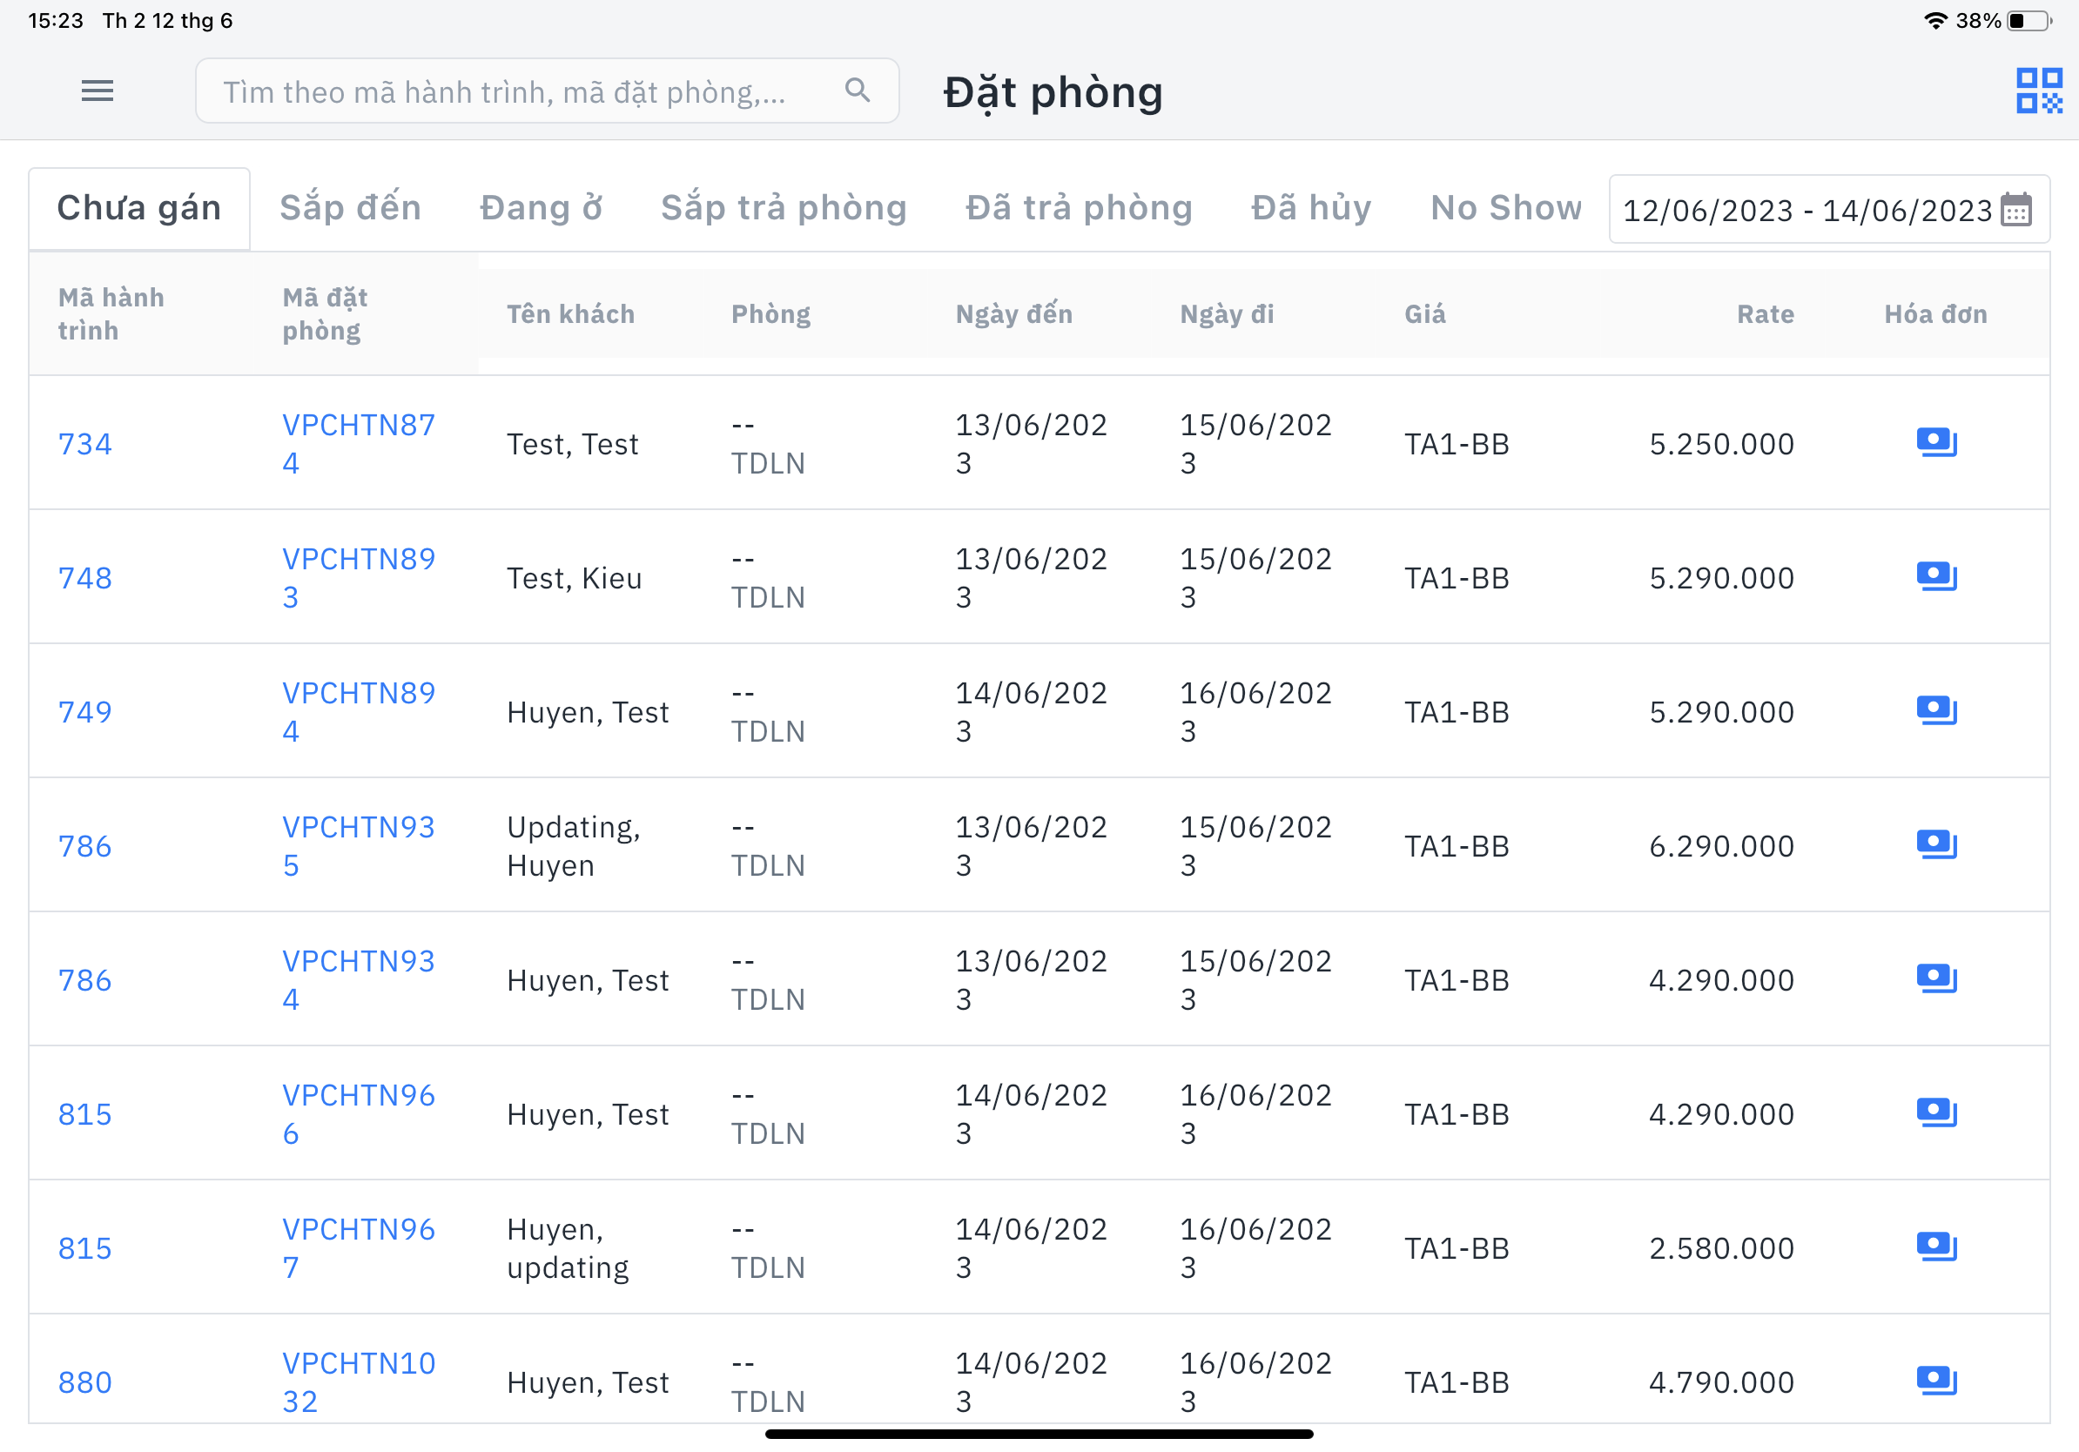Screen dimensions: 2079x1452
Task: Open the hamburger menu
Action: pos(97,91)
